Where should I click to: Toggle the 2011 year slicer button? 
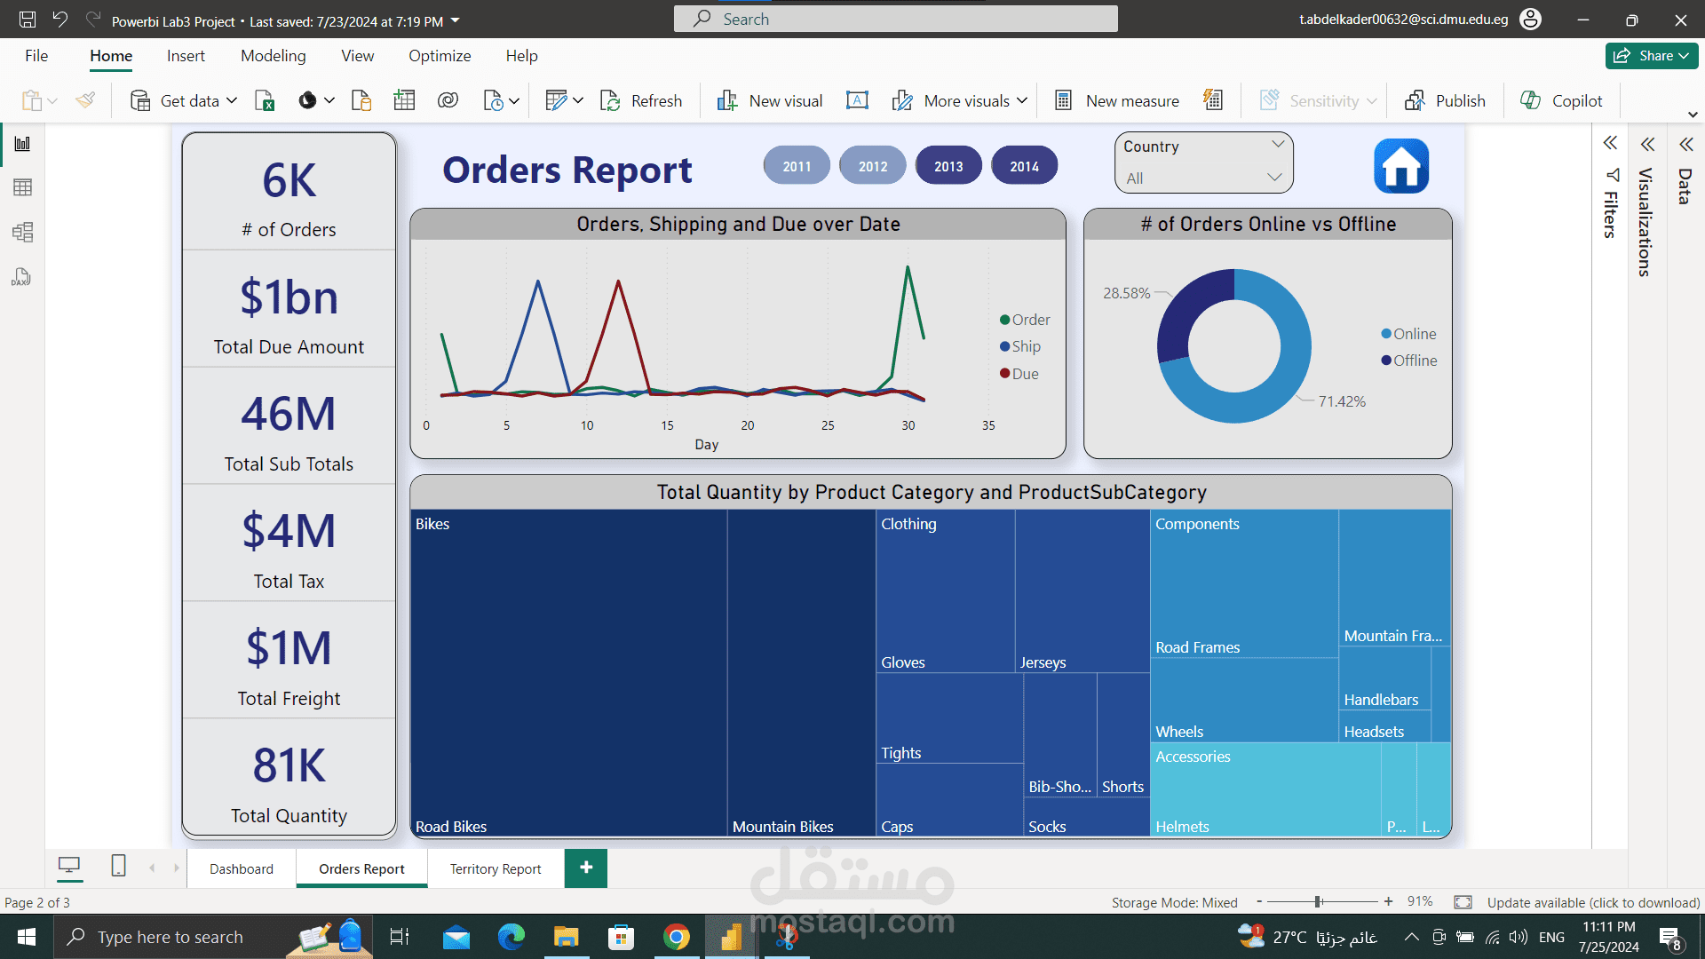(x=797, y=166)
